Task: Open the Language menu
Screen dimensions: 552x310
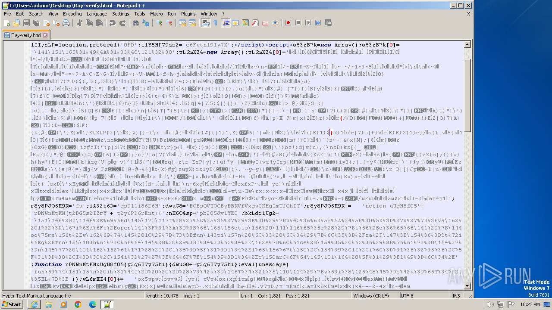Action: (97, 14)
